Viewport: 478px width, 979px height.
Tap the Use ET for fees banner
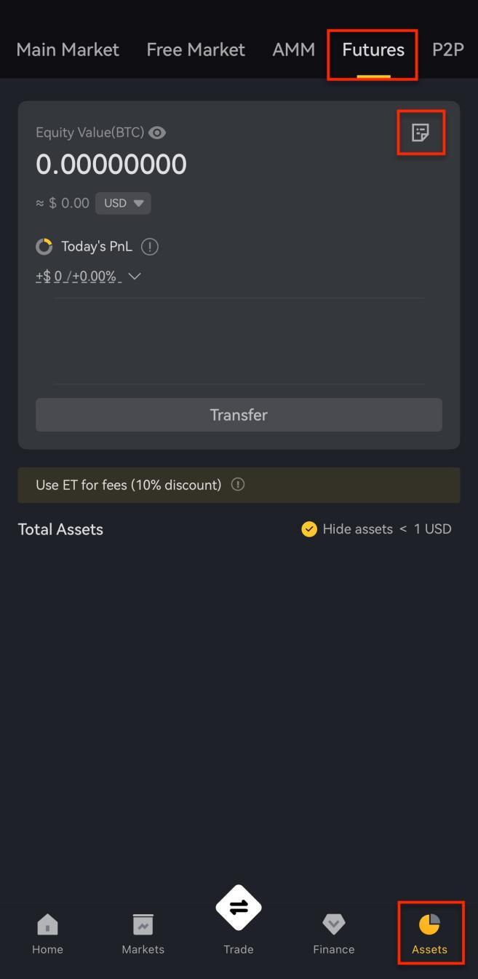pyautogui.click(x=239, y=485)
